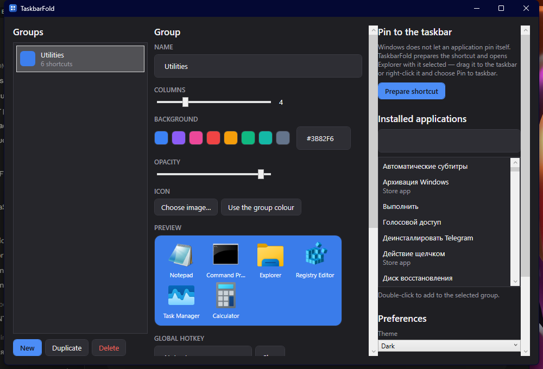Pick the orange background swatch
Screen dimensions: 543x369
tap(231, 138)
